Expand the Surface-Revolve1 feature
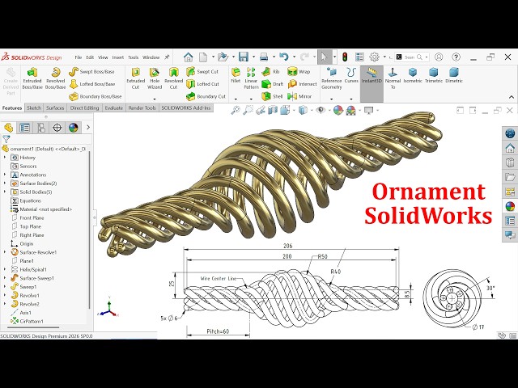Screen dimensions: 518x388 pyautogui.click(x=5, y=252)
